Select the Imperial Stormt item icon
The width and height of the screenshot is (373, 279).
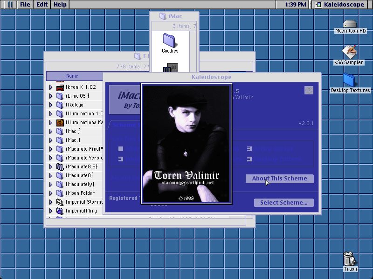(x=60, y=202)
